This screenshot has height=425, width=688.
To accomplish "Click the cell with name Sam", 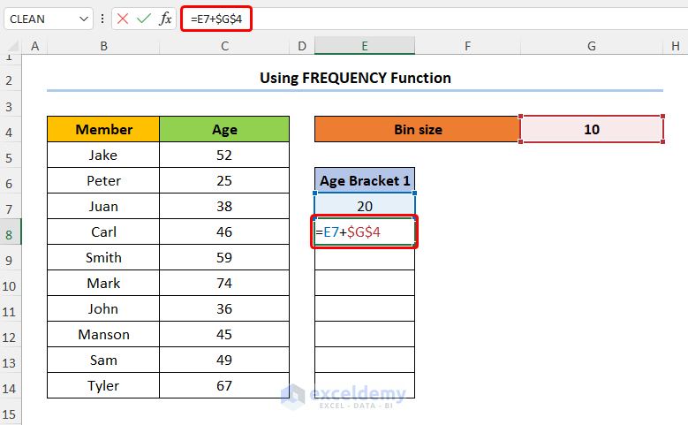I will pos(103,360).
